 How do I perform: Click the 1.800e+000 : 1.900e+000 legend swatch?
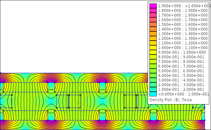[153, 10]
